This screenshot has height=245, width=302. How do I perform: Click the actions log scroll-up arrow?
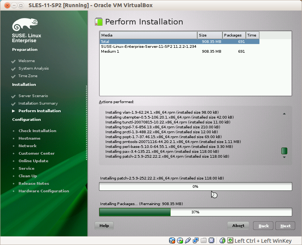284,114
